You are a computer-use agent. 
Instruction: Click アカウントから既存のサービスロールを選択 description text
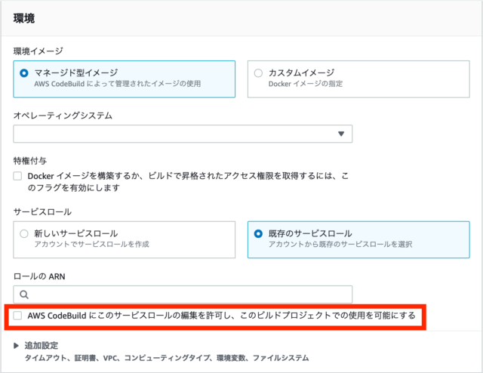[340, 244]
